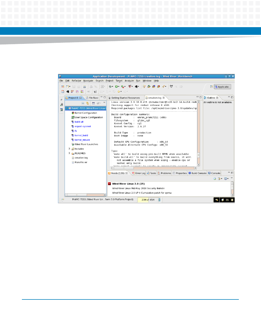Image resolution: width=261 pixels, height=314 pixels.
Task: Click the show-view icon in status bar
Action: click(x=63, y=200)
